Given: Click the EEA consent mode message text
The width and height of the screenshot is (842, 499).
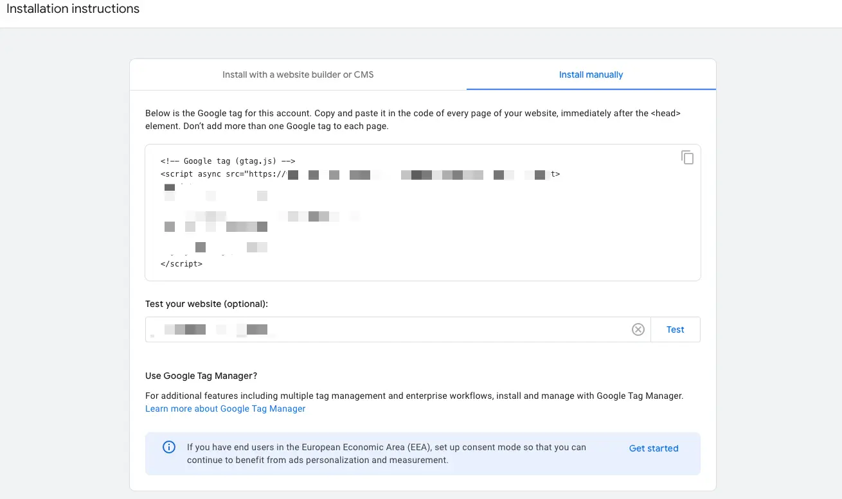Looking at the screenshot, I should 386,453.
